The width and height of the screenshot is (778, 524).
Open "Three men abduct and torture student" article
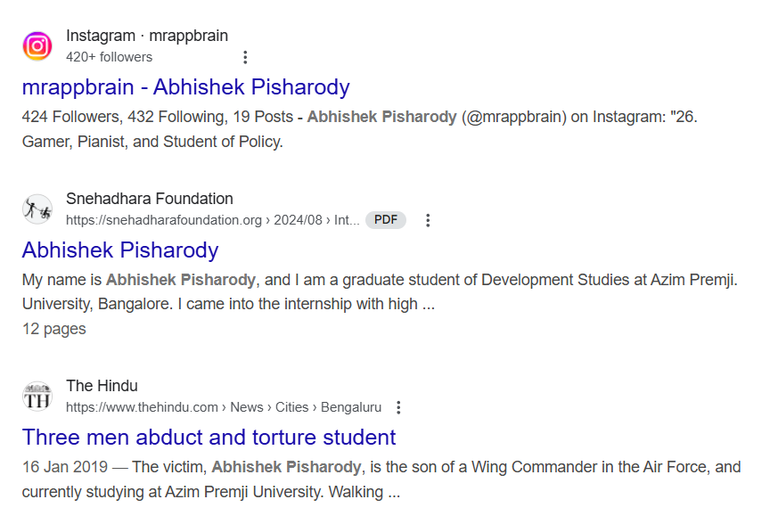(x=209, y=438)
